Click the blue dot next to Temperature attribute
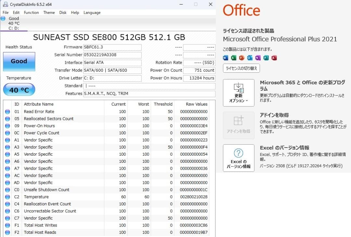 (8, 197)
